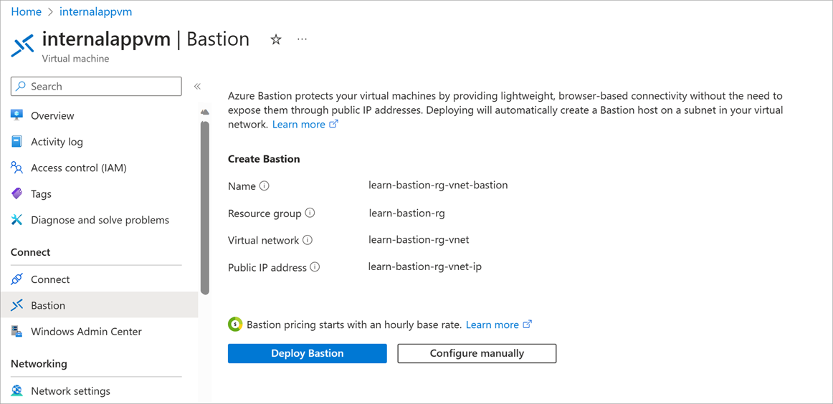Show info tooltip next to Name
Screen dimensions: 833x404
pos(265,186)
